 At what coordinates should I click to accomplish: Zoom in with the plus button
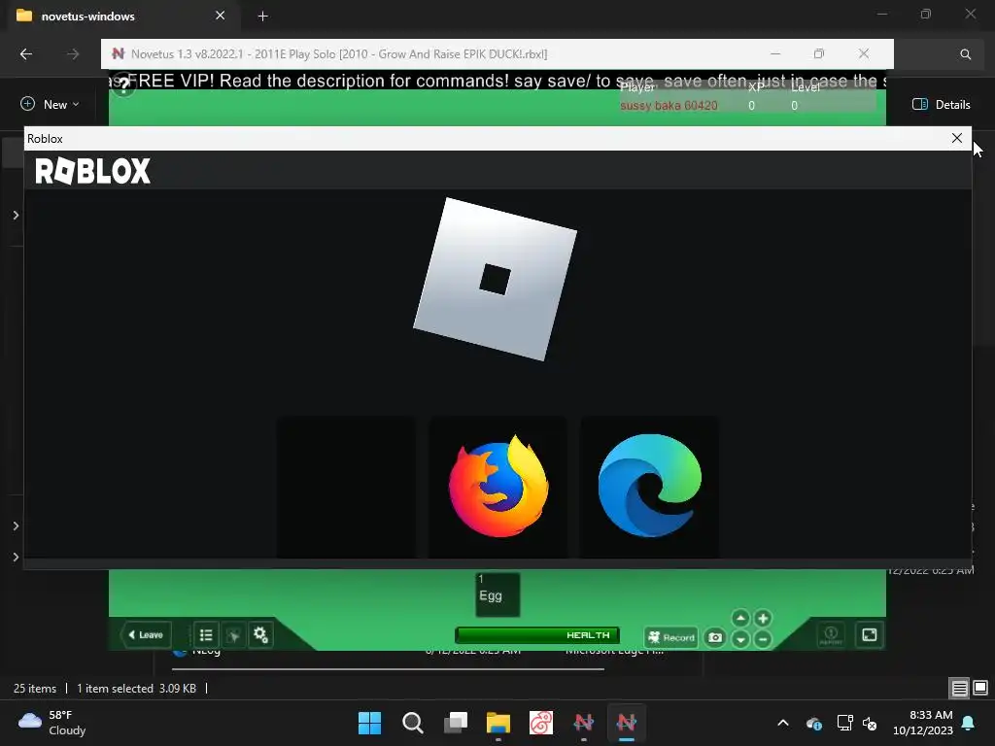click(763, 618)
